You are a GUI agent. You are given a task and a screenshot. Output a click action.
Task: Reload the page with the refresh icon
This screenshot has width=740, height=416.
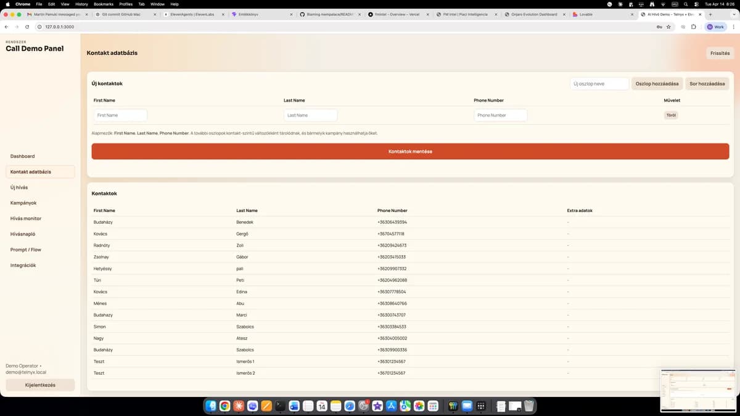[27, 27]
